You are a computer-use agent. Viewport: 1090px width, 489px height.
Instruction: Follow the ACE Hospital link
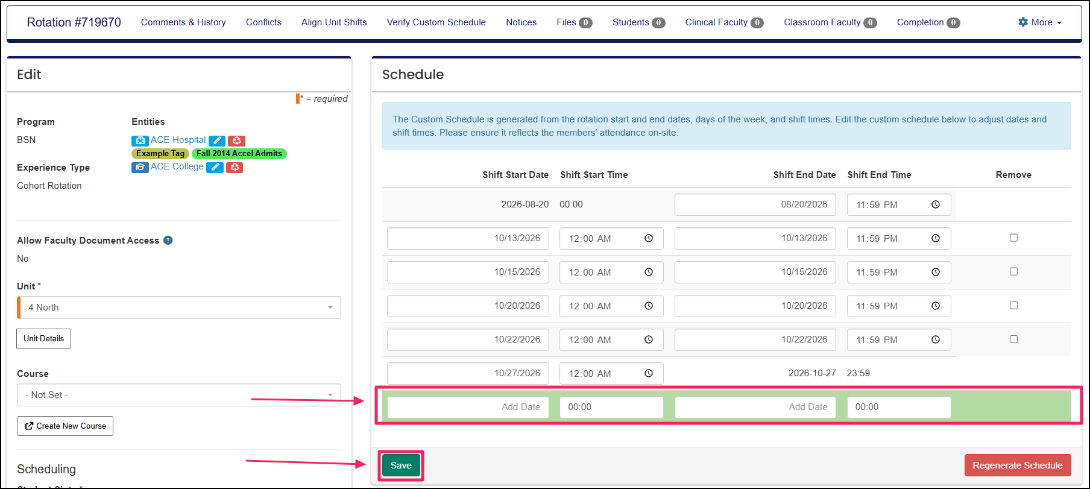pos(178,140)
